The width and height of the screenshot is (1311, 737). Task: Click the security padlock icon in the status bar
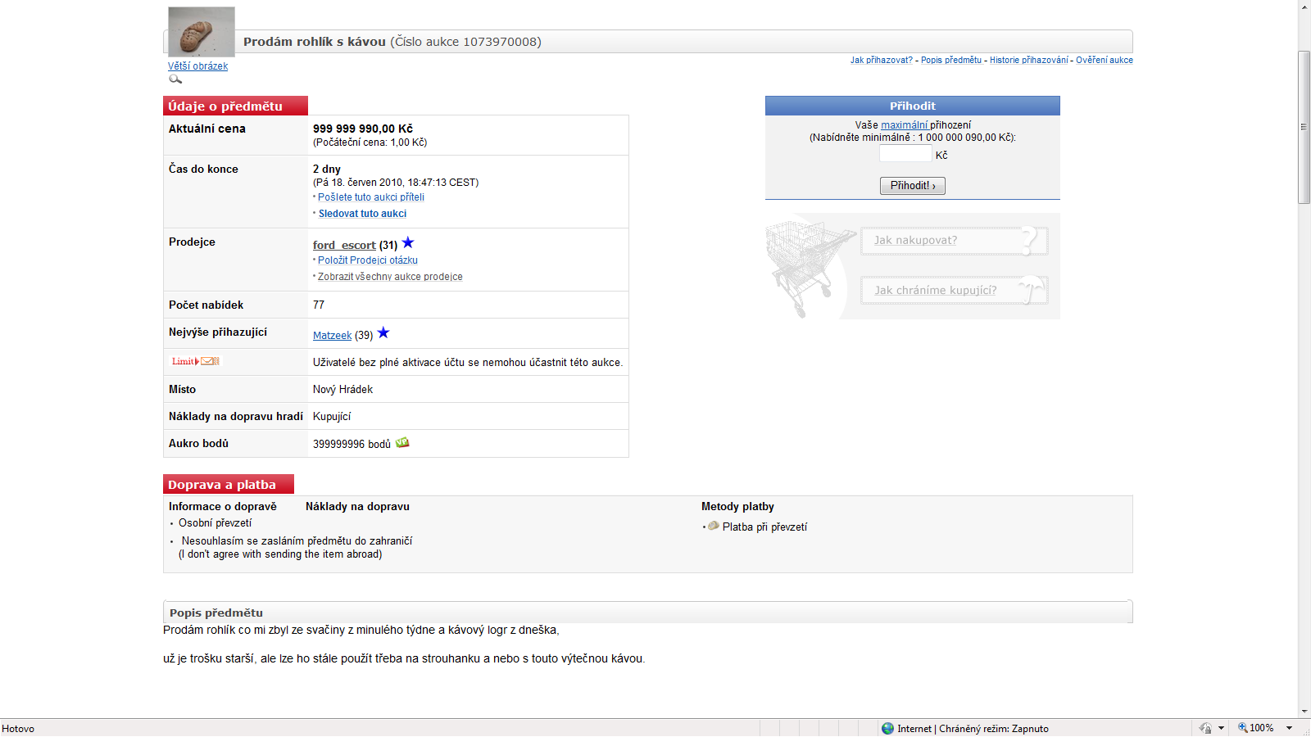coord(1205,728)
